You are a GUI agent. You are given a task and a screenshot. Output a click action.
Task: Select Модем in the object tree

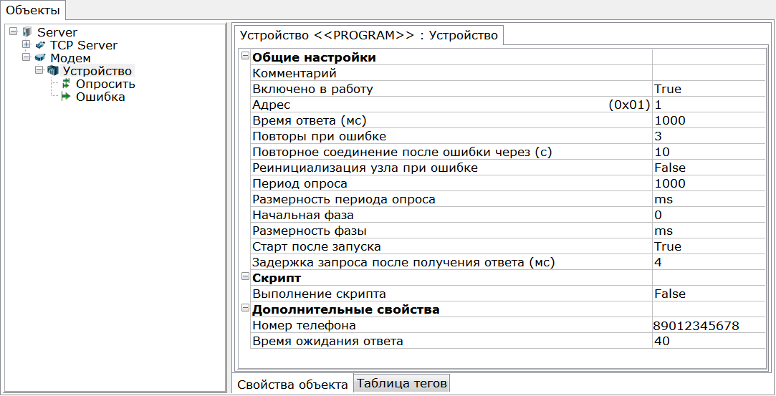70,58
